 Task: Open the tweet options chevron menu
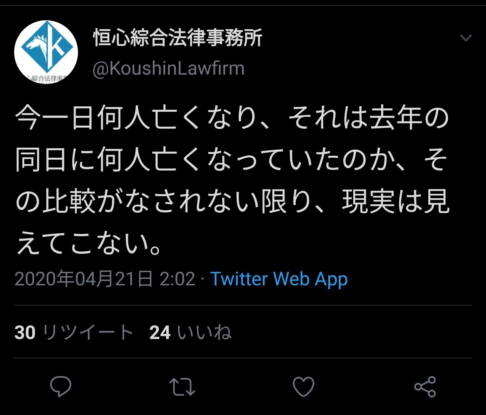(x=466, y=37)
